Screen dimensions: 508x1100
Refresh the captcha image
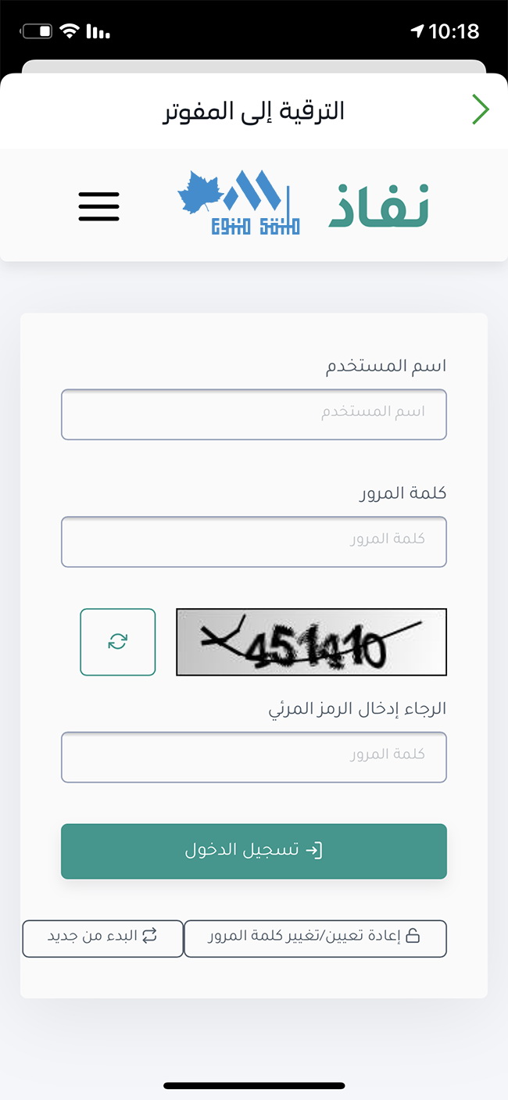point(118,642)
